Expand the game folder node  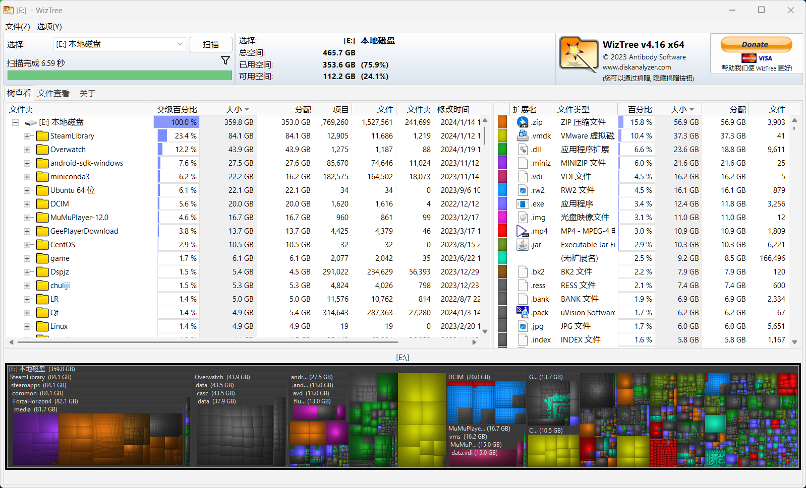pos(27,258)
